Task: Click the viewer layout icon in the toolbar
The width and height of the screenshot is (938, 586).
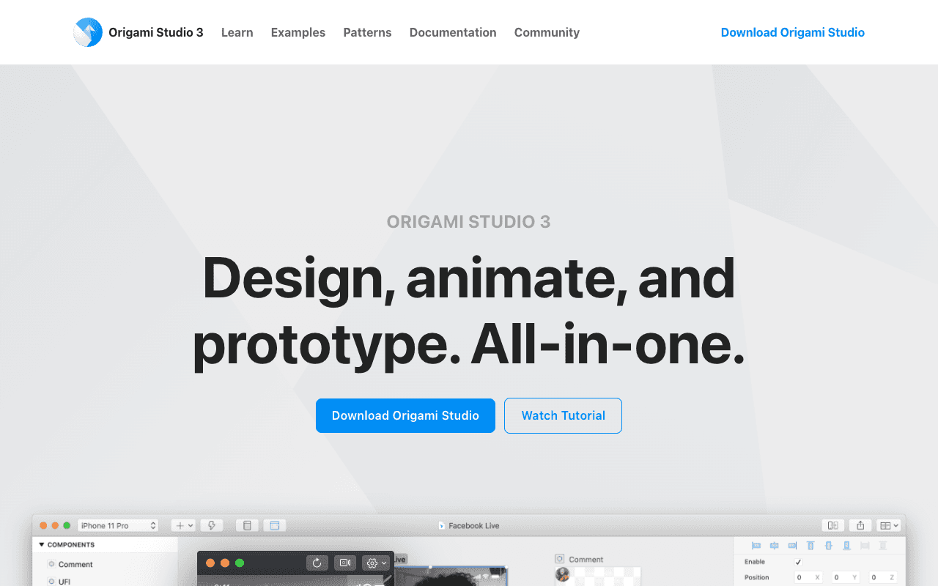Action: [x=275, y=524]
